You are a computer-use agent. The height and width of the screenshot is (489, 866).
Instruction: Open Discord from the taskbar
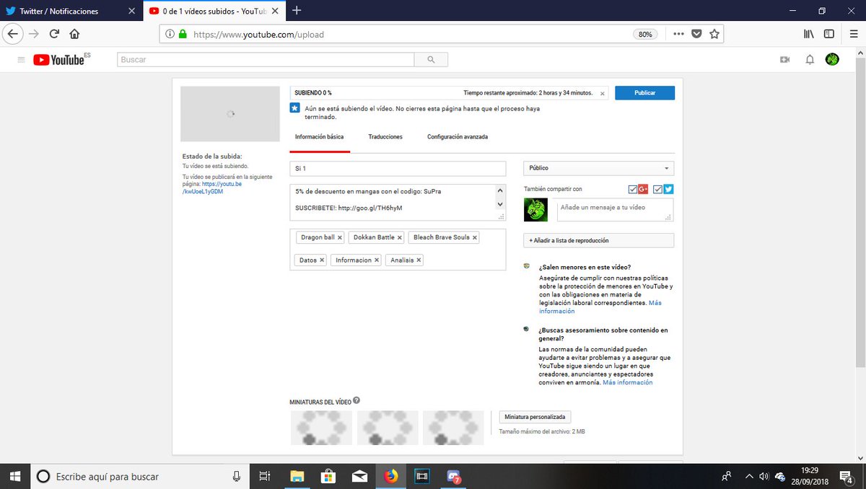click(x=454, y=476)
